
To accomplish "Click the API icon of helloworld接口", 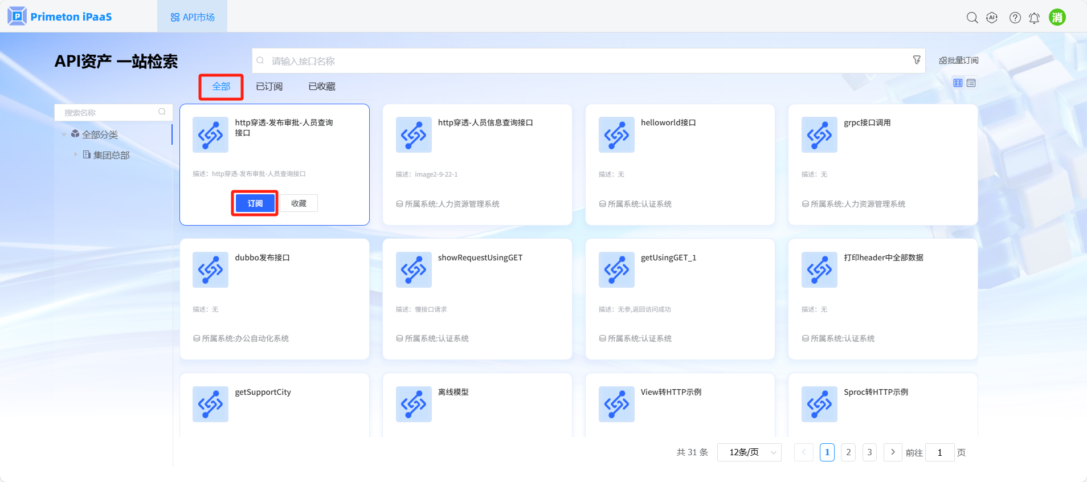I will coord(616,134).
